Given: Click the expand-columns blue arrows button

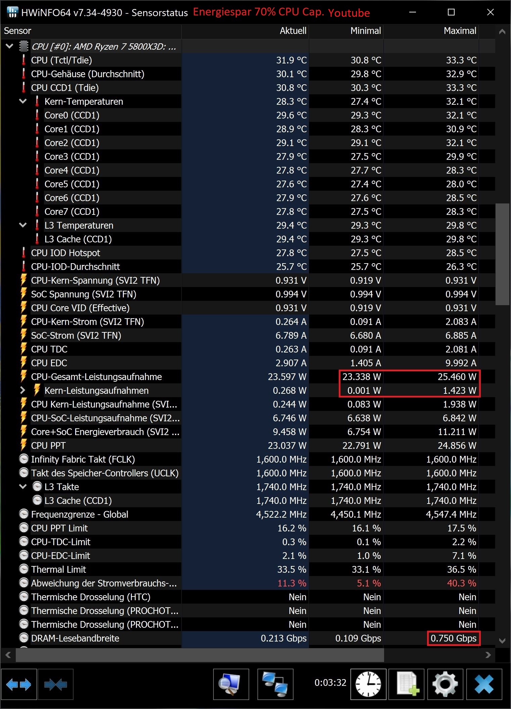Looking at the screenshot, I should [19, 684].
